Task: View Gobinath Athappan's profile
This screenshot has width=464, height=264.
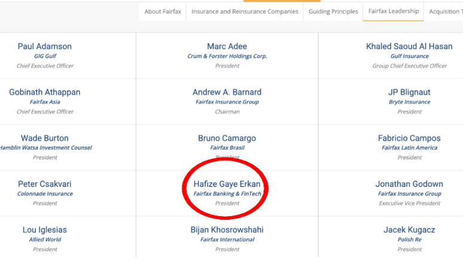Action: [45, 93]
